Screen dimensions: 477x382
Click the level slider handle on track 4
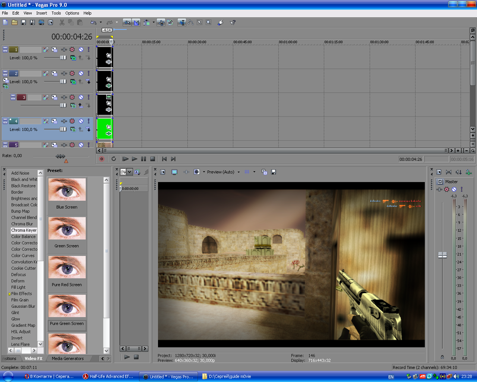[x=63, y=129]
